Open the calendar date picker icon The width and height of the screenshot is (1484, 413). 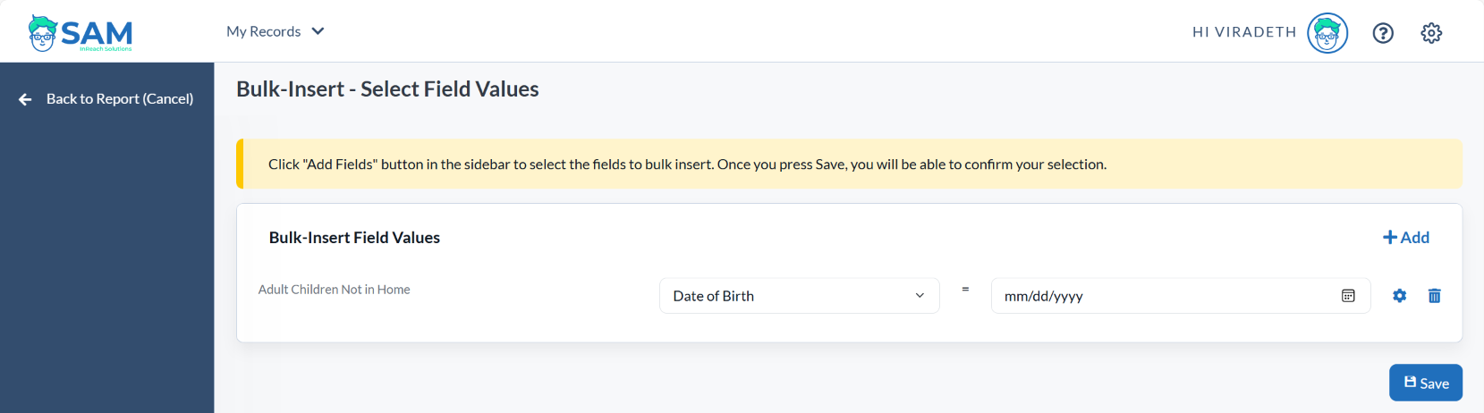pyautogui.click(x=1348, y=296)
